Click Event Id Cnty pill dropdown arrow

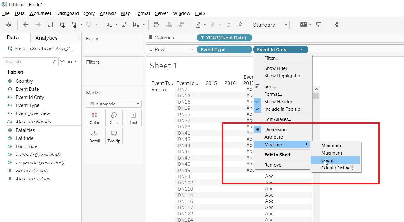(x=302, y=49)
